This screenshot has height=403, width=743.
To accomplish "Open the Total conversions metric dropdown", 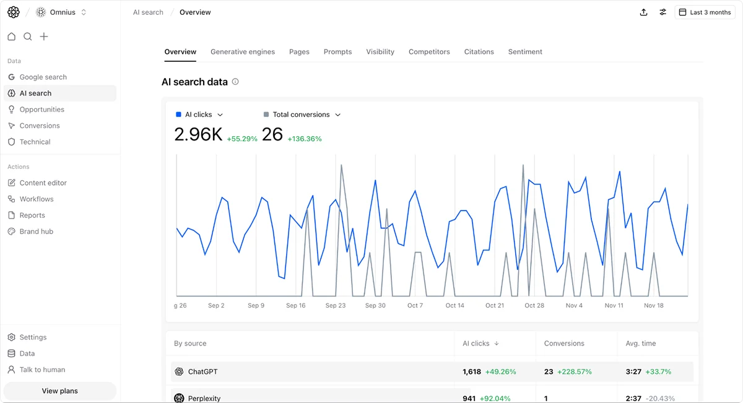I will click(337, 115).
